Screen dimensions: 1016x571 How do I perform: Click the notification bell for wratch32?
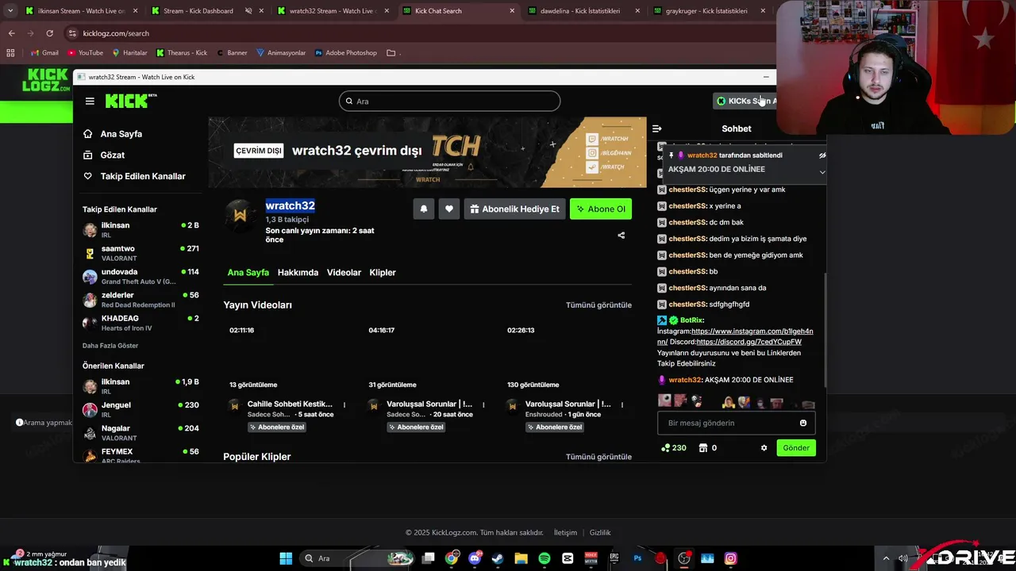click(x=424, y=209)
